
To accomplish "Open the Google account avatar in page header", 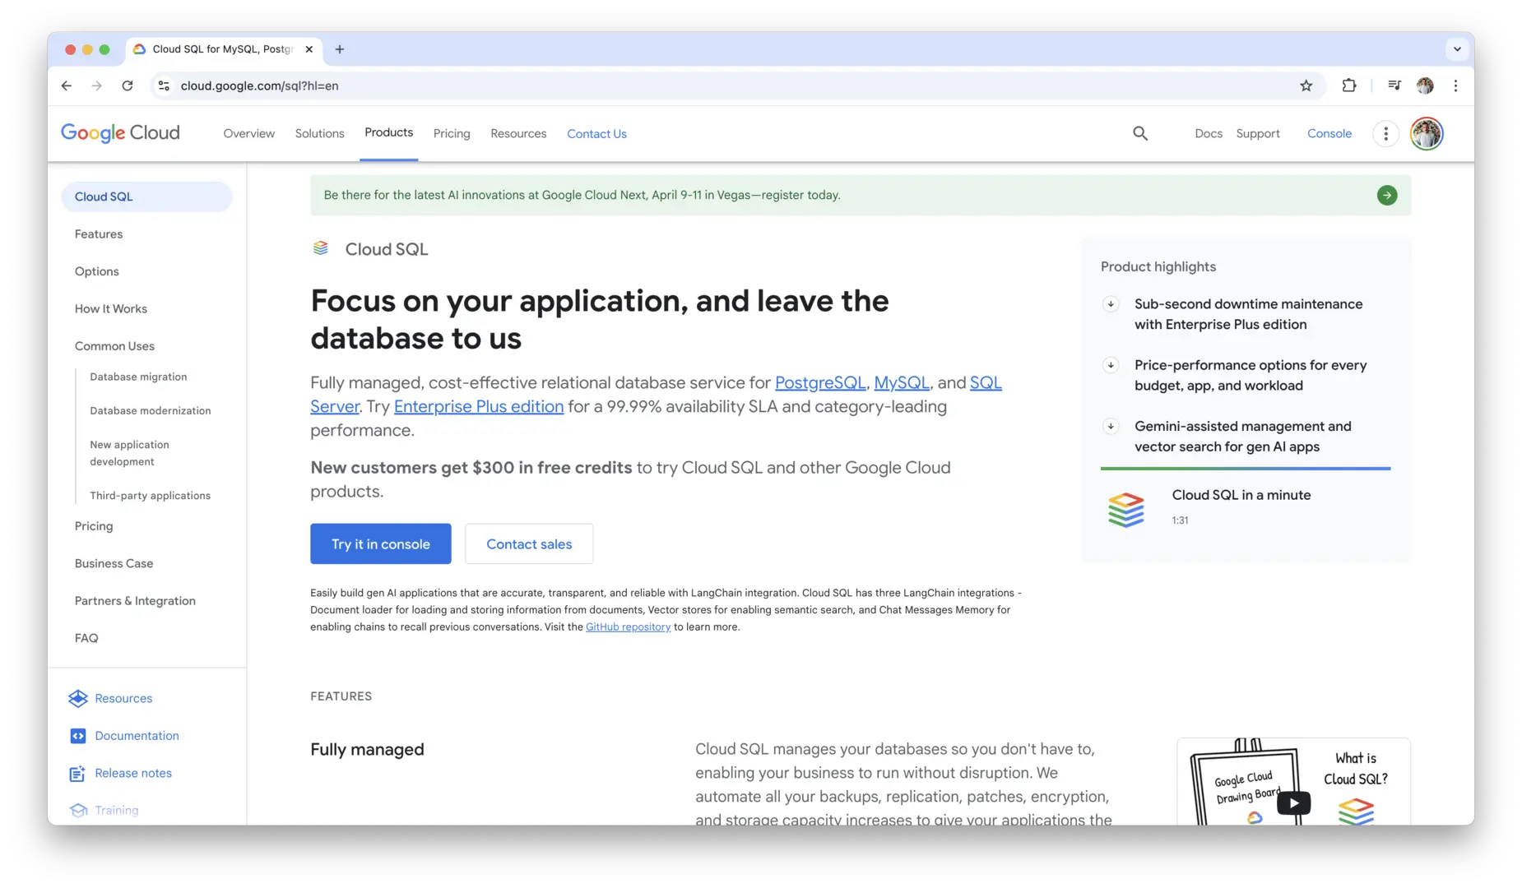I will pos(1427,133).
